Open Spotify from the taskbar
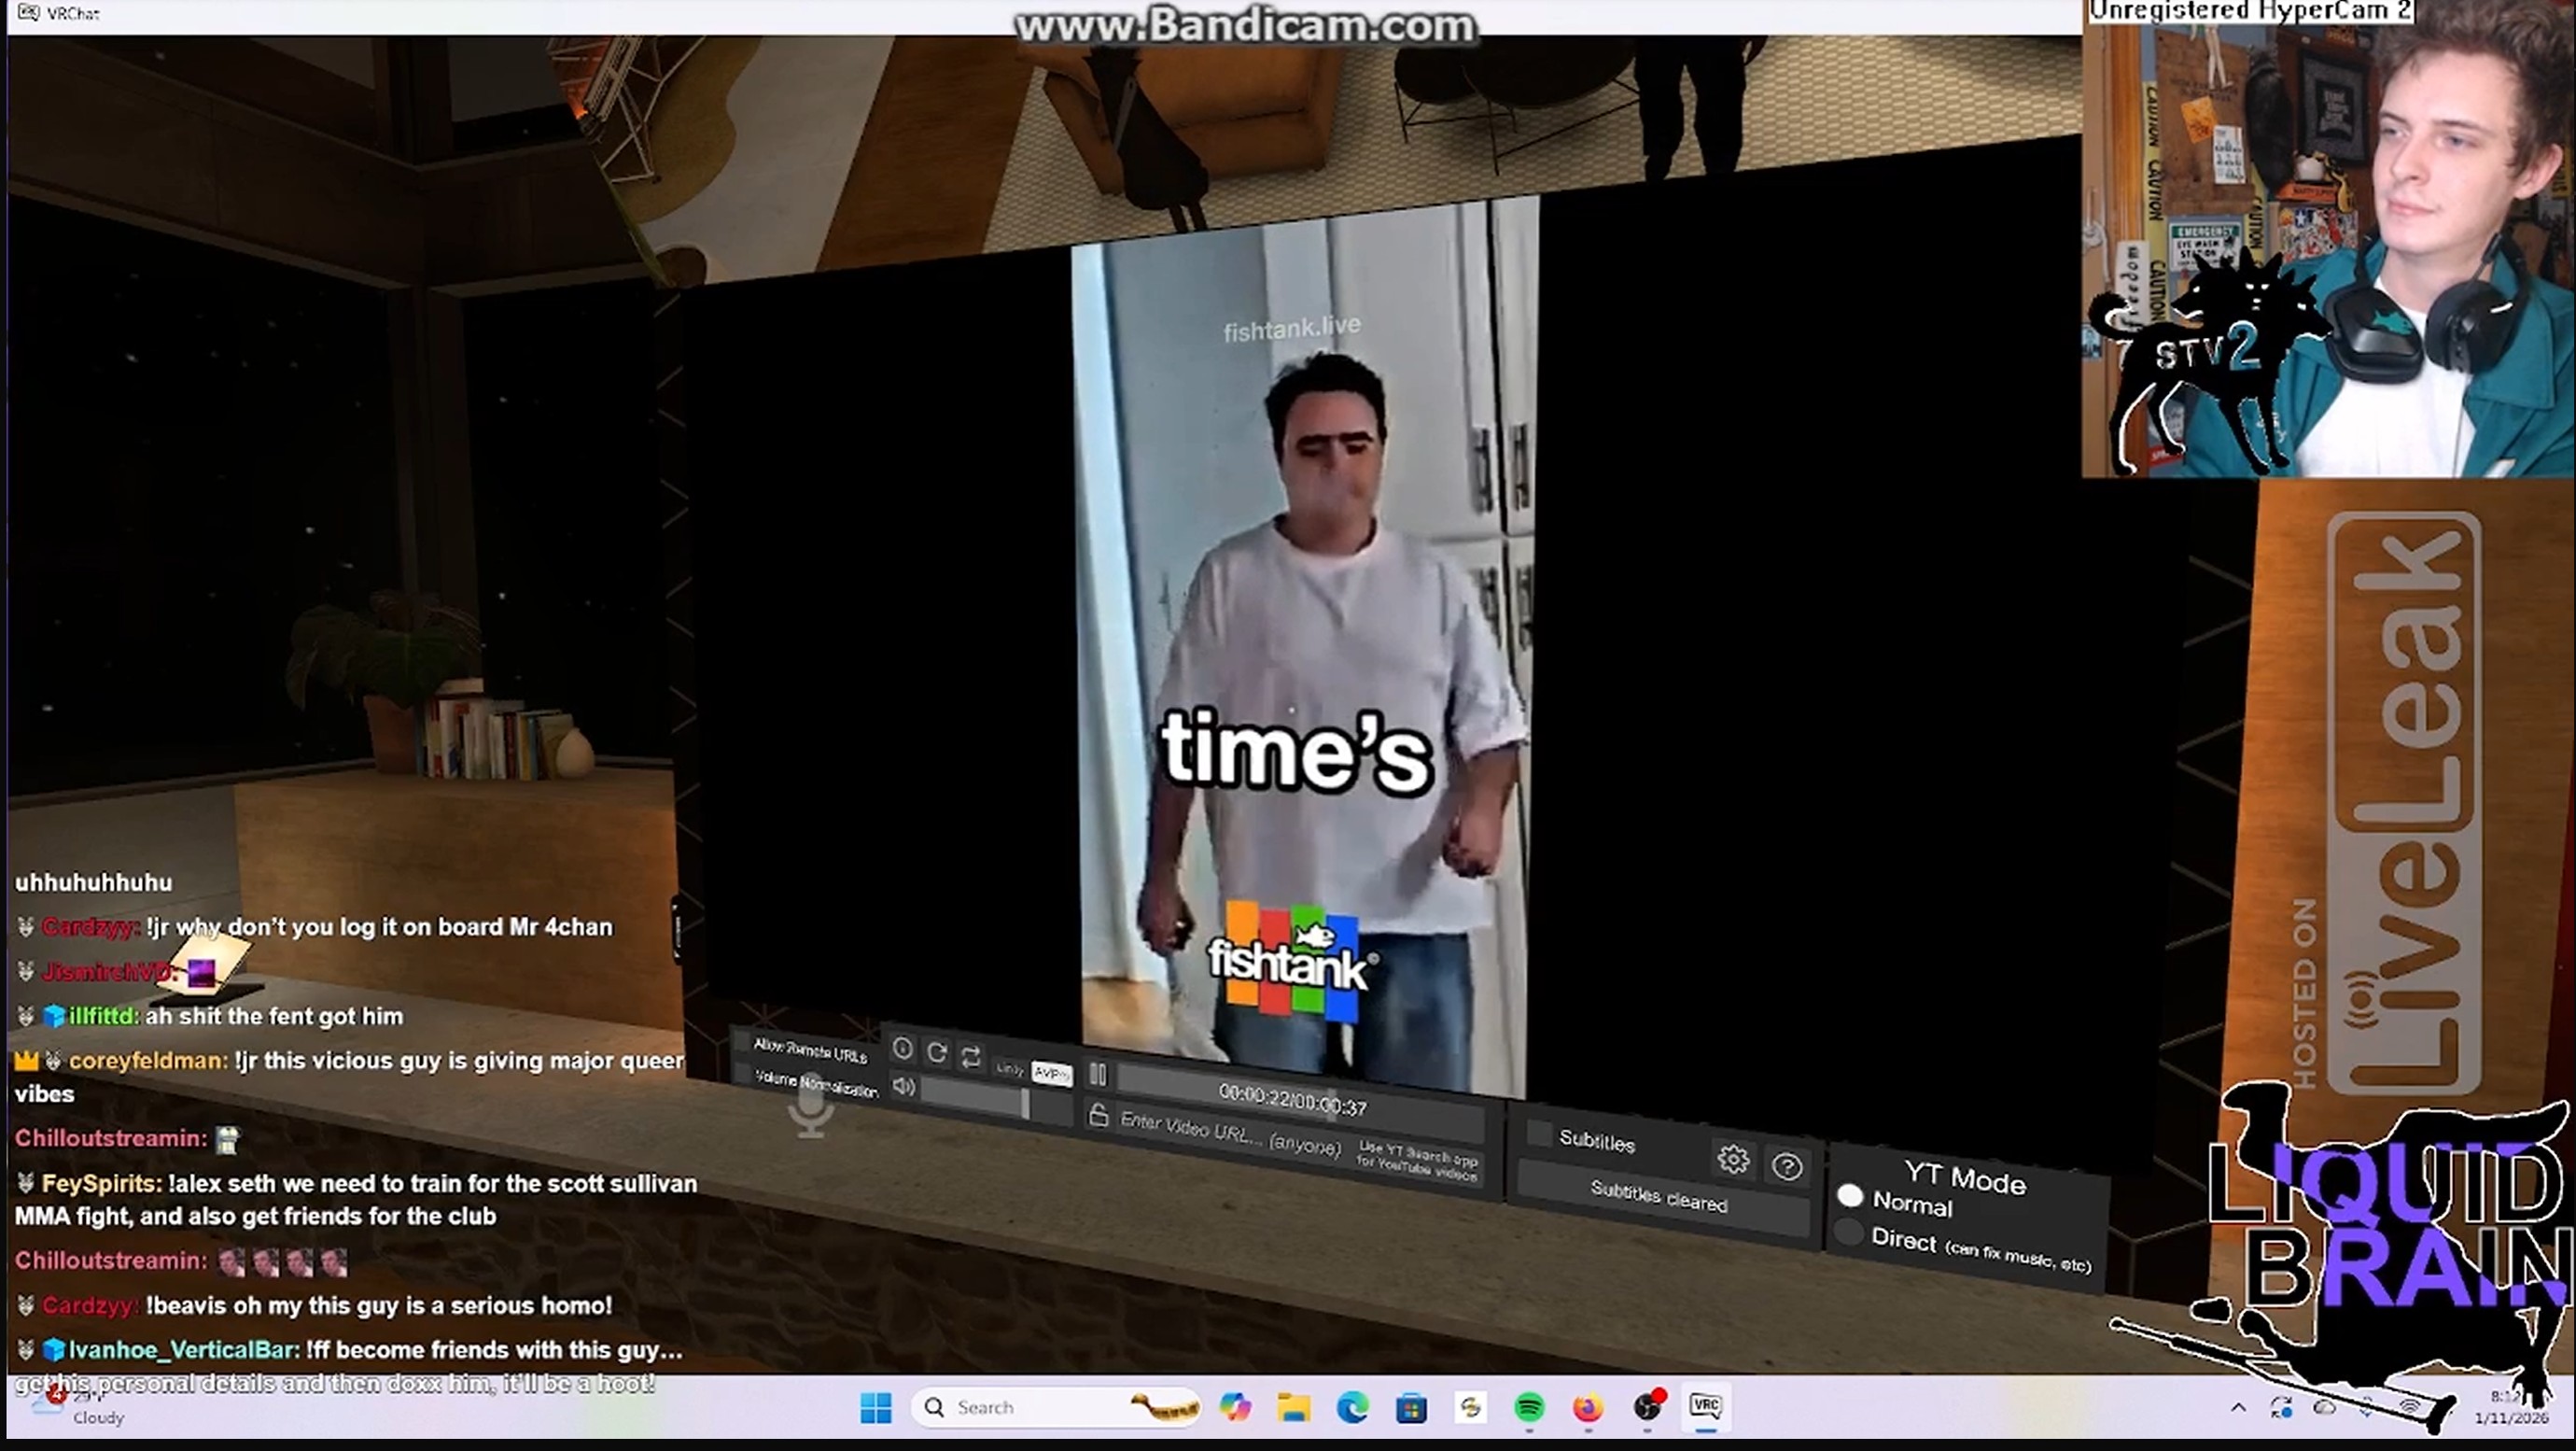 [x=1528, y=1408]
